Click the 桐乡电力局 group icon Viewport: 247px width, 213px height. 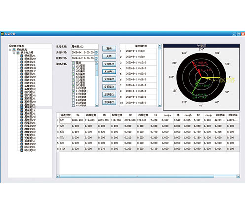18,53
